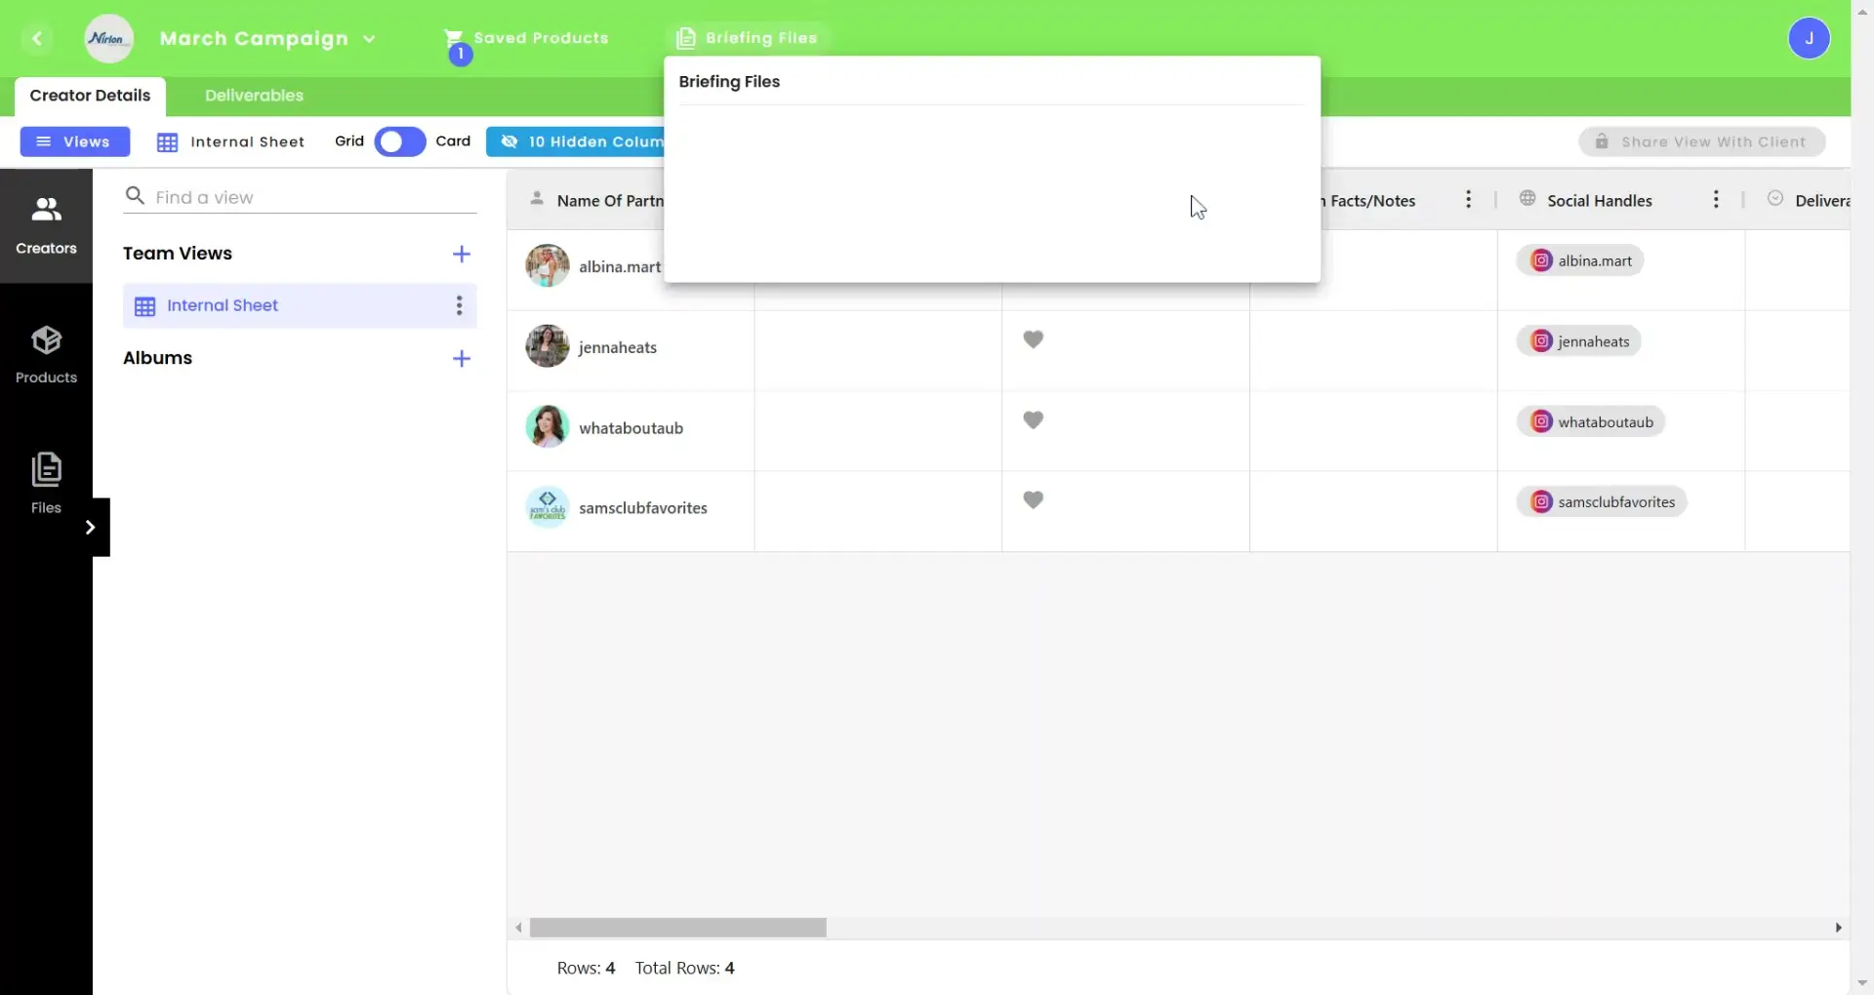1874x995 pixels.
Task: Expand the March Campaign dropdown
Action: (x=369, y=39)
